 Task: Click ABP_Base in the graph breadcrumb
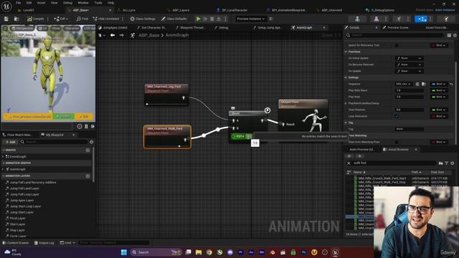pos(148,35)
